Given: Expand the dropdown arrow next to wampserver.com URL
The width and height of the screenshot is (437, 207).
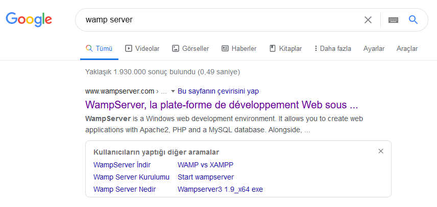Looking at the screenshot, I should (173, 91).
